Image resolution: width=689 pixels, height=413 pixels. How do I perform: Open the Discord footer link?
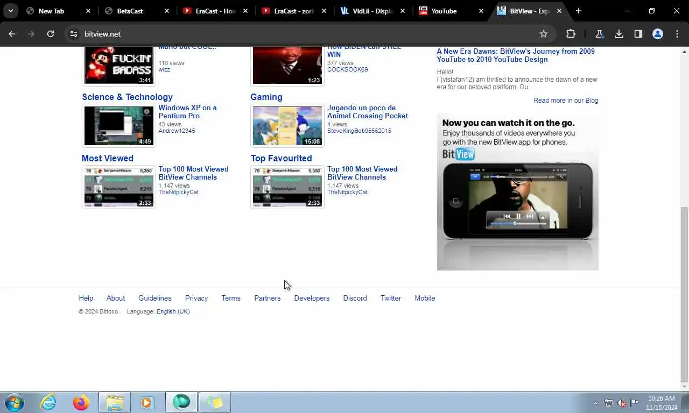pos(355,298)
